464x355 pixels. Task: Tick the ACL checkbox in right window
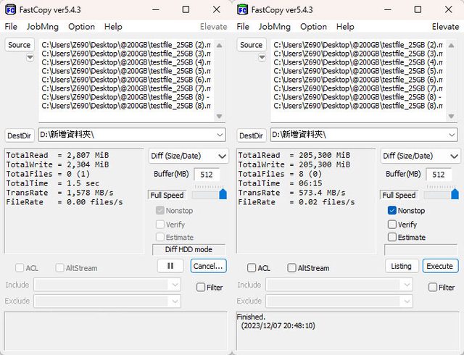(252, 268)
